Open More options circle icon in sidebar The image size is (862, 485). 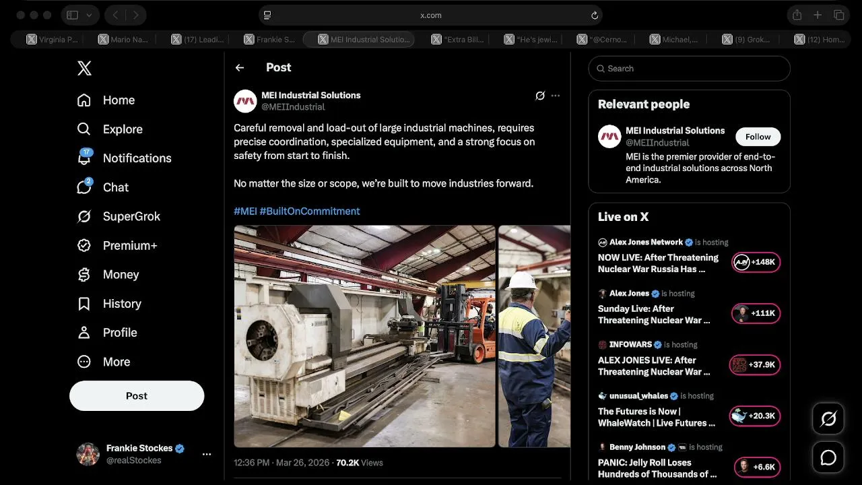click(x=84, y=362)
